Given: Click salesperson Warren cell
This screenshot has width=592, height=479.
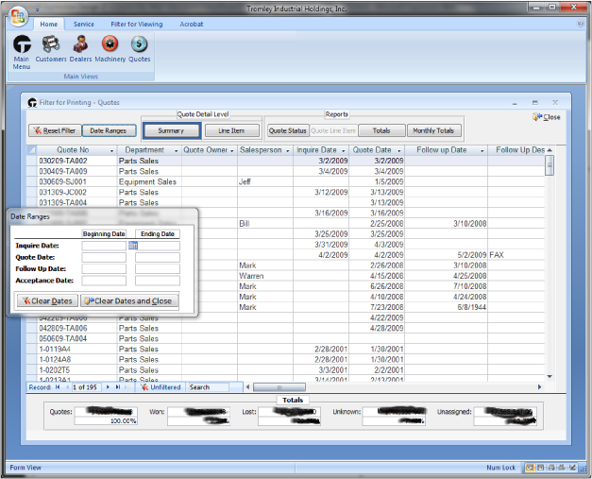Looking at the screenshot, I should click(x=265, y=276).
